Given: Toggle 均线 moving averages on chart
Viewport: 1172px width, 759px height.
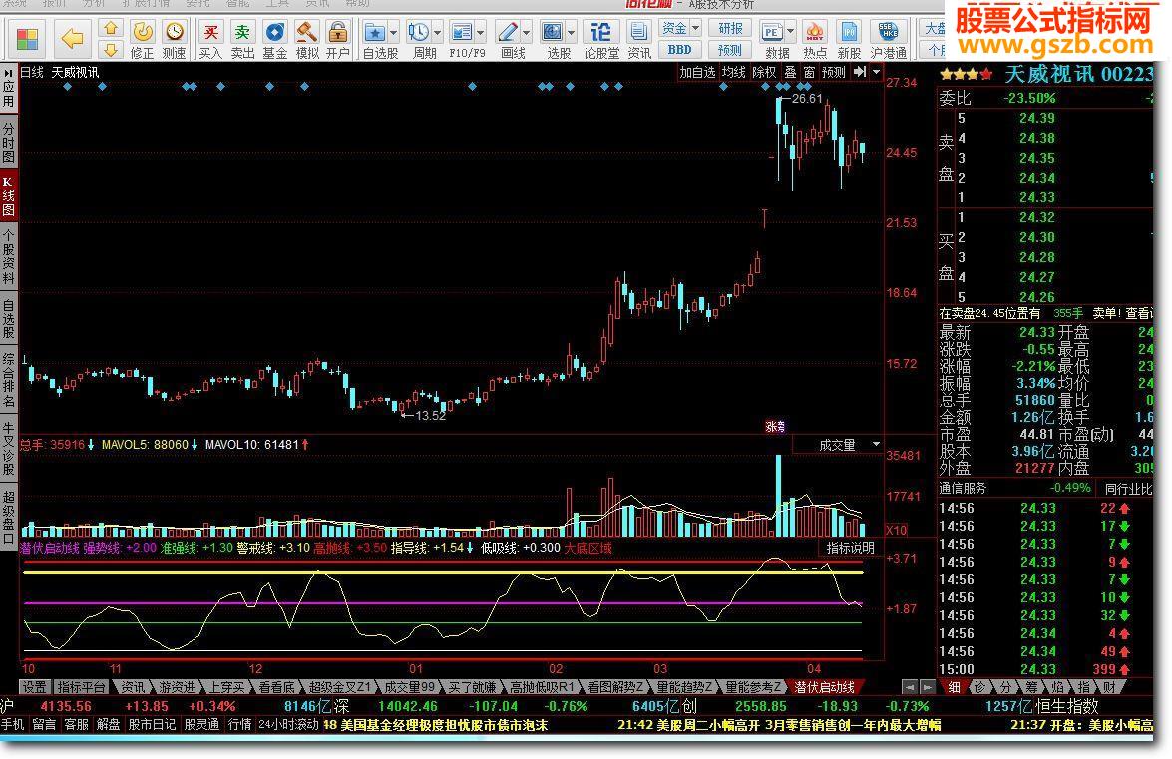Looking at the screenshot, I should click(734, 72).
